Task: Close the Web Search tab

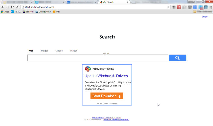Action: pyautogui.click(x=128, y=2)
